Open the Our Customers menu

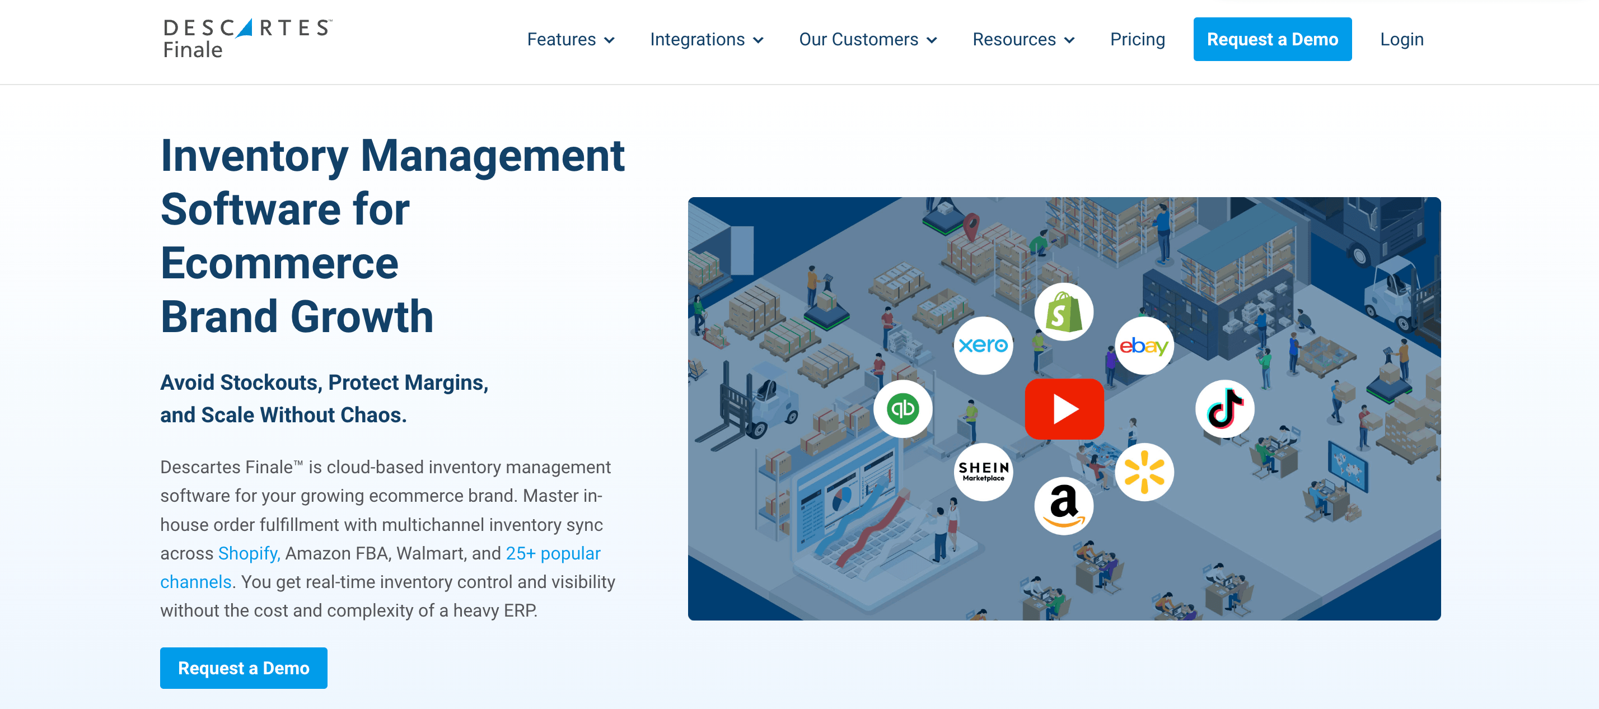pyautogui.click(x=858, y=39)
